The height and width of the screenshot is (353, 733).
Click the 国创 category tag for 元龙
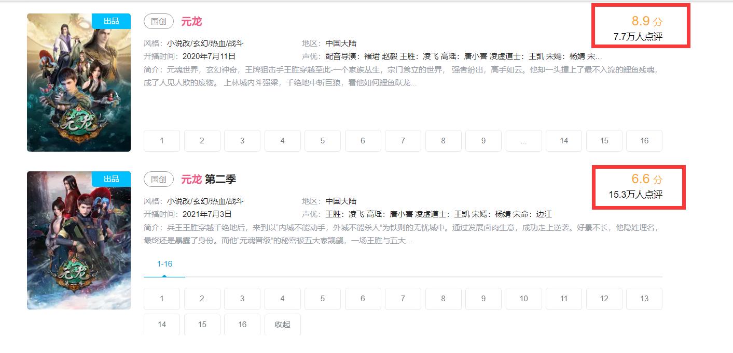coord(158,21)
